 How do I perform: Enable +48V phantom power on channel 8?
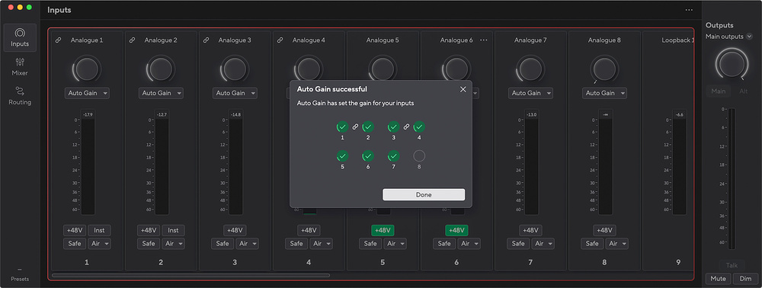coord(604,230)
